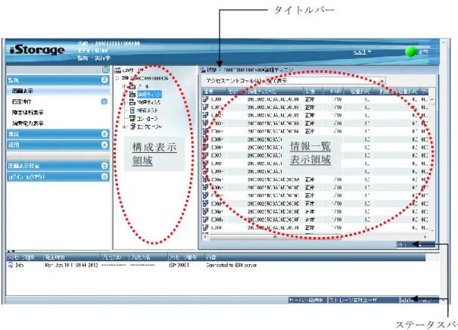Select highlighted 論理ディスク tree item

149,95
